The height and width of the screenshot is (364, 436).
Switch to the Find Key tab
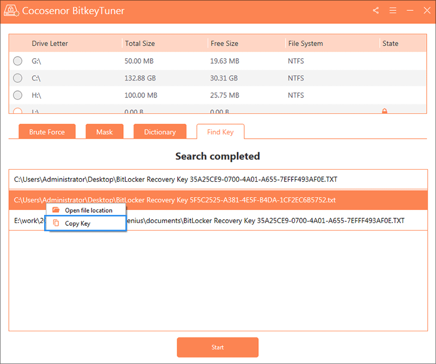tap(221, 132)
